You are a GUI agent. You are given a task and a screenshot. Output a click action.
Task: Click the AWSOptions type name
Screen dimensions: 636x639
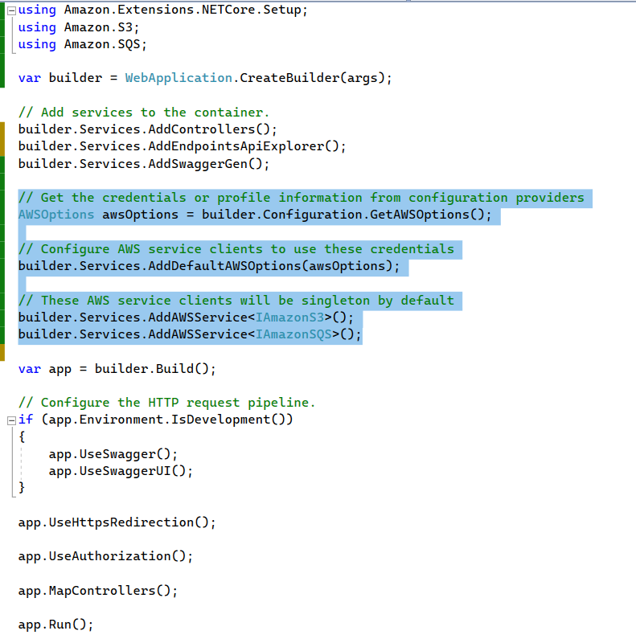click(56, 215)
